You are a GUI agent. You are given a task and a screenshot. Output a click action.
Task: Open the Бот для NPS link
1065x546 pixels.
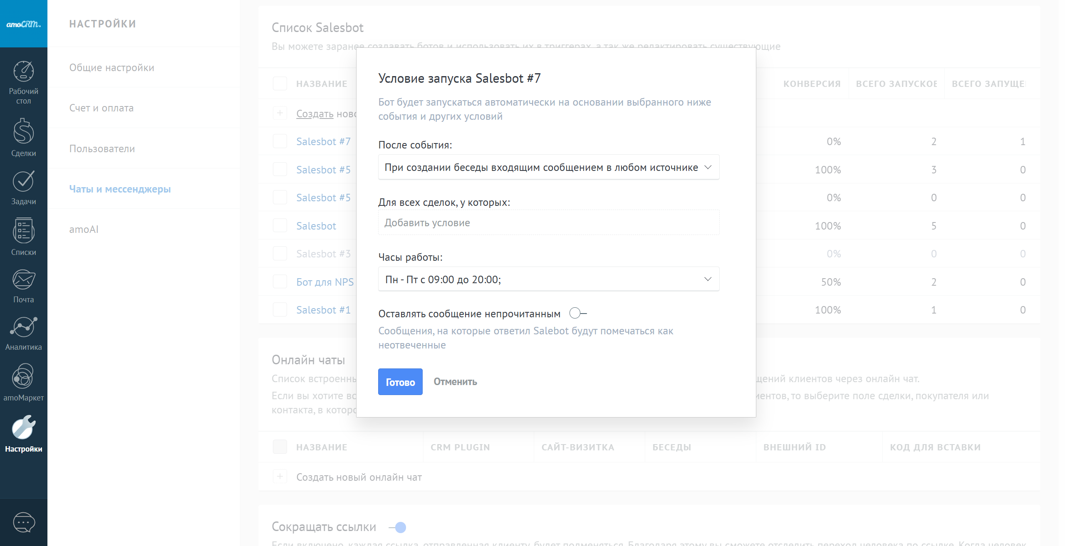pos(324,282)
